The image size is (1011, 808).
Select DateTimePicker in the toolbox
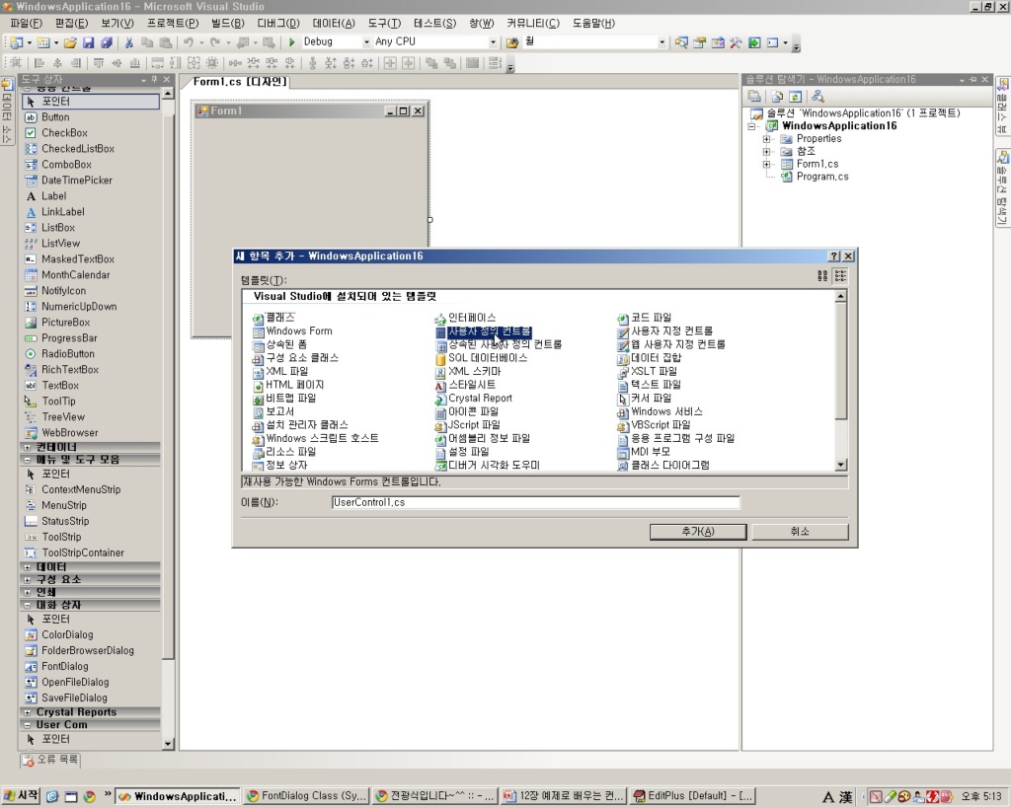click(77, 181)
